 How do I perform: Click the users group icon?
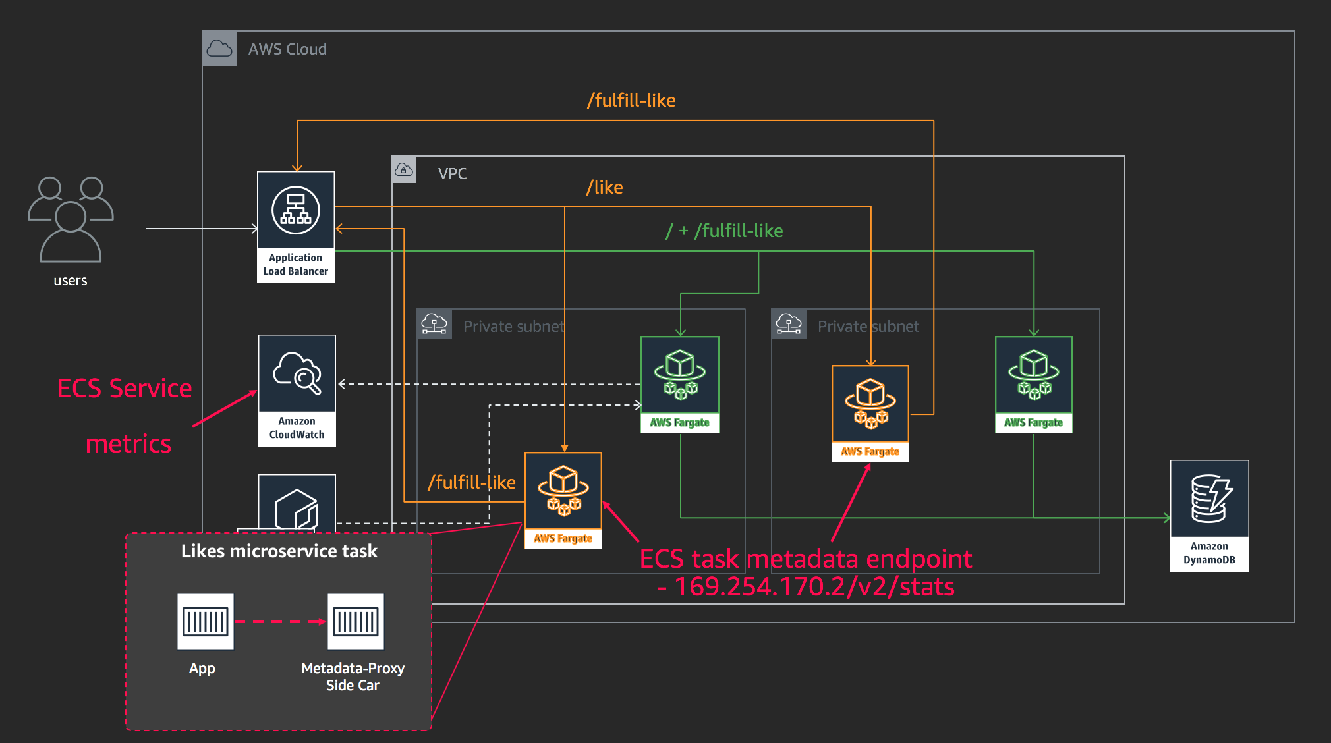[71, 219]
